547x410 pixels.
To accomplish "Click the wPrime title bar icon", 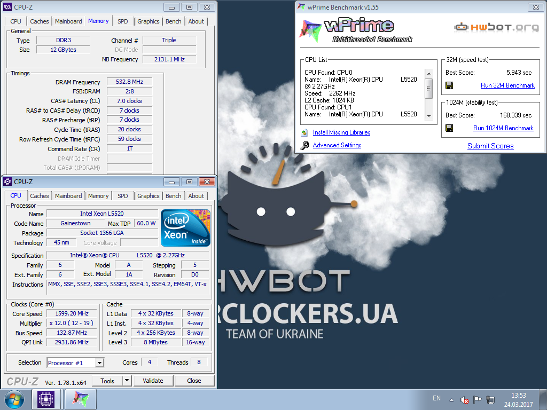I will tap(301, 6).
